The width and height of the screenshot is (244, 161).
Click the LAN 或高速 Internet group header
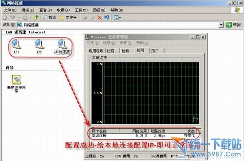26,32
